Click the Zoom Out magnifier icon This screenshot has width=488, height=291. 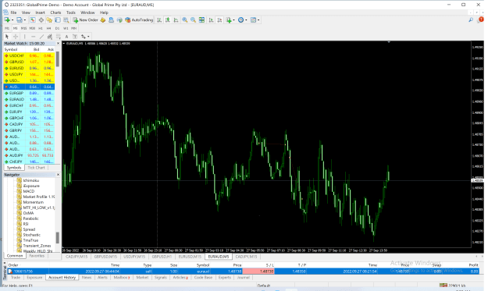(x=194, y=20)
